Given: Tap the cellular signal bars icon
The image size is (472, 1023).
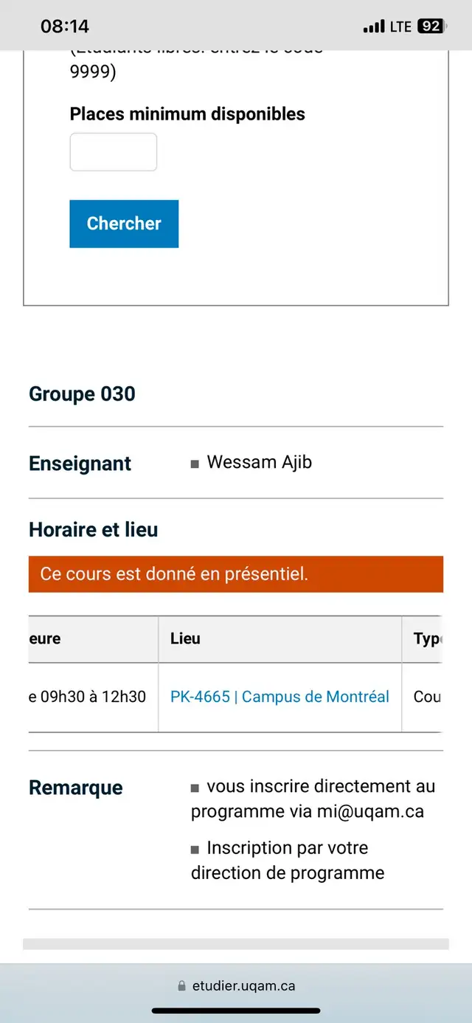Looking at the screenshot, I should click(x=374, y=27).
